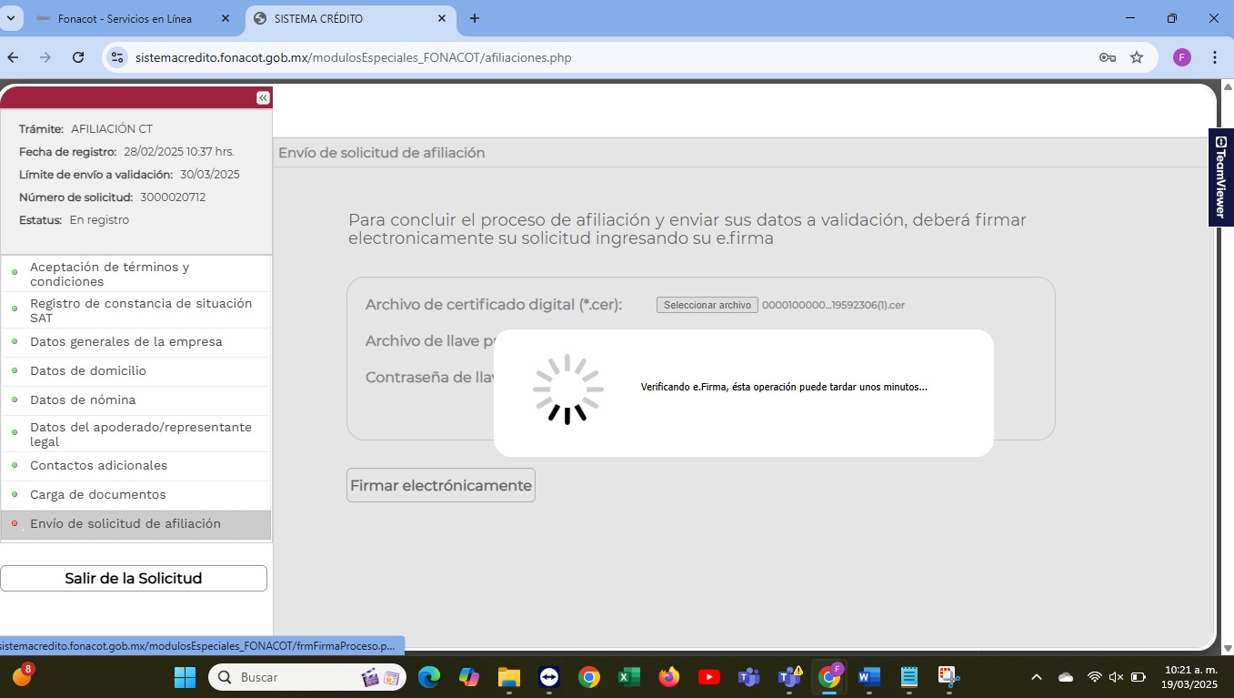
Task: Open Chrome profile avatar
Action: coord(1181,57)
